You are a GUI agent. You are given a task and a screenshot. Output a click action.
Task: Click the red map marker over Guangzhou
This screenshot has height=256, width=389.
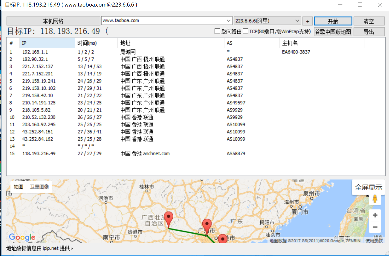point(207,226)
